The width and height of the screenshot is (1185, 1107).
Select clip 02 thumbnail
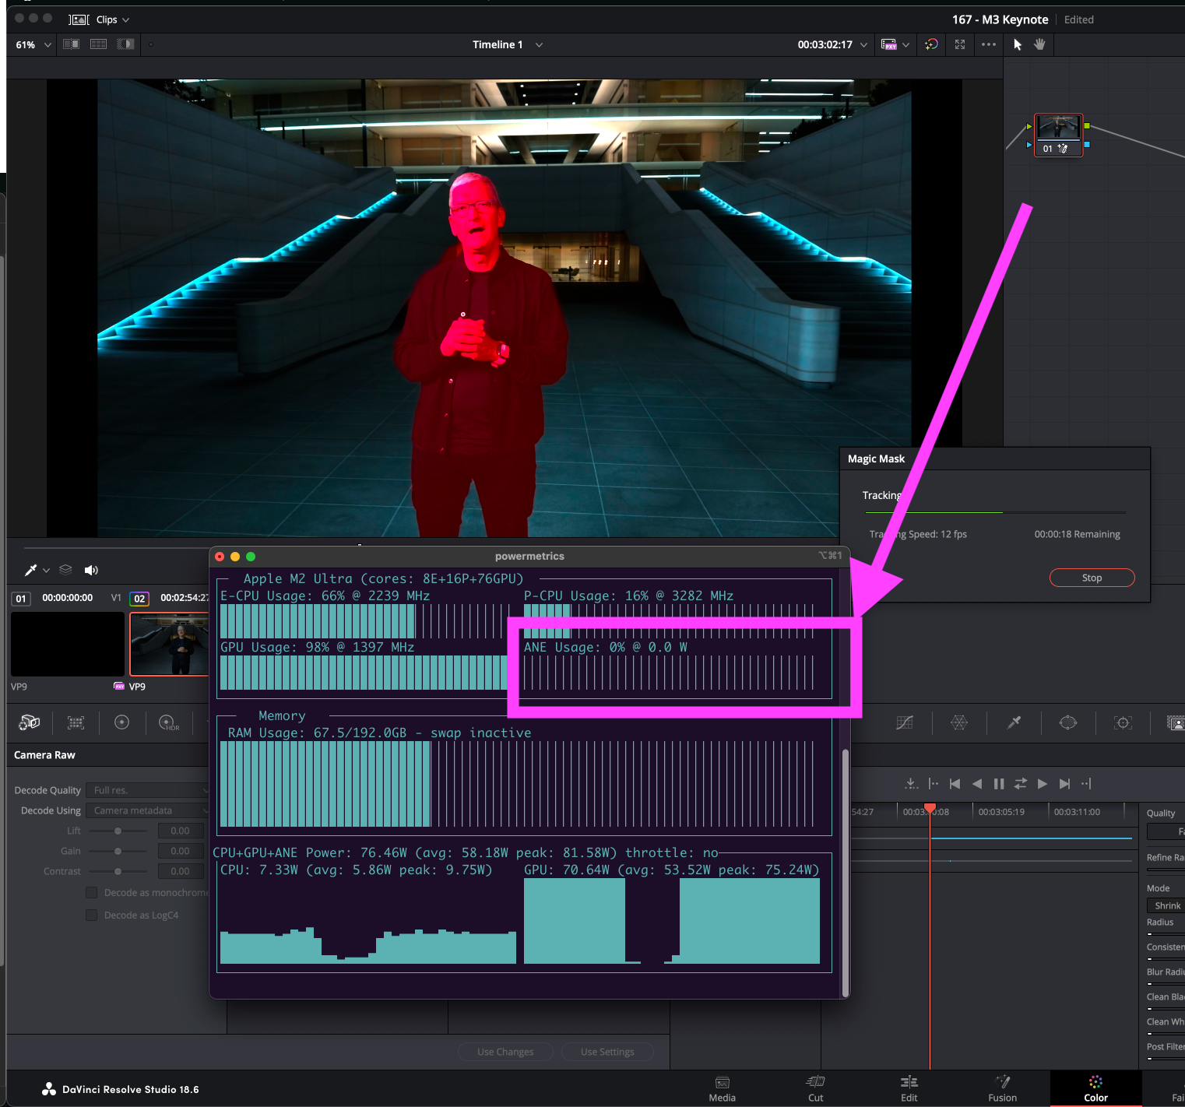coord(170,644)
